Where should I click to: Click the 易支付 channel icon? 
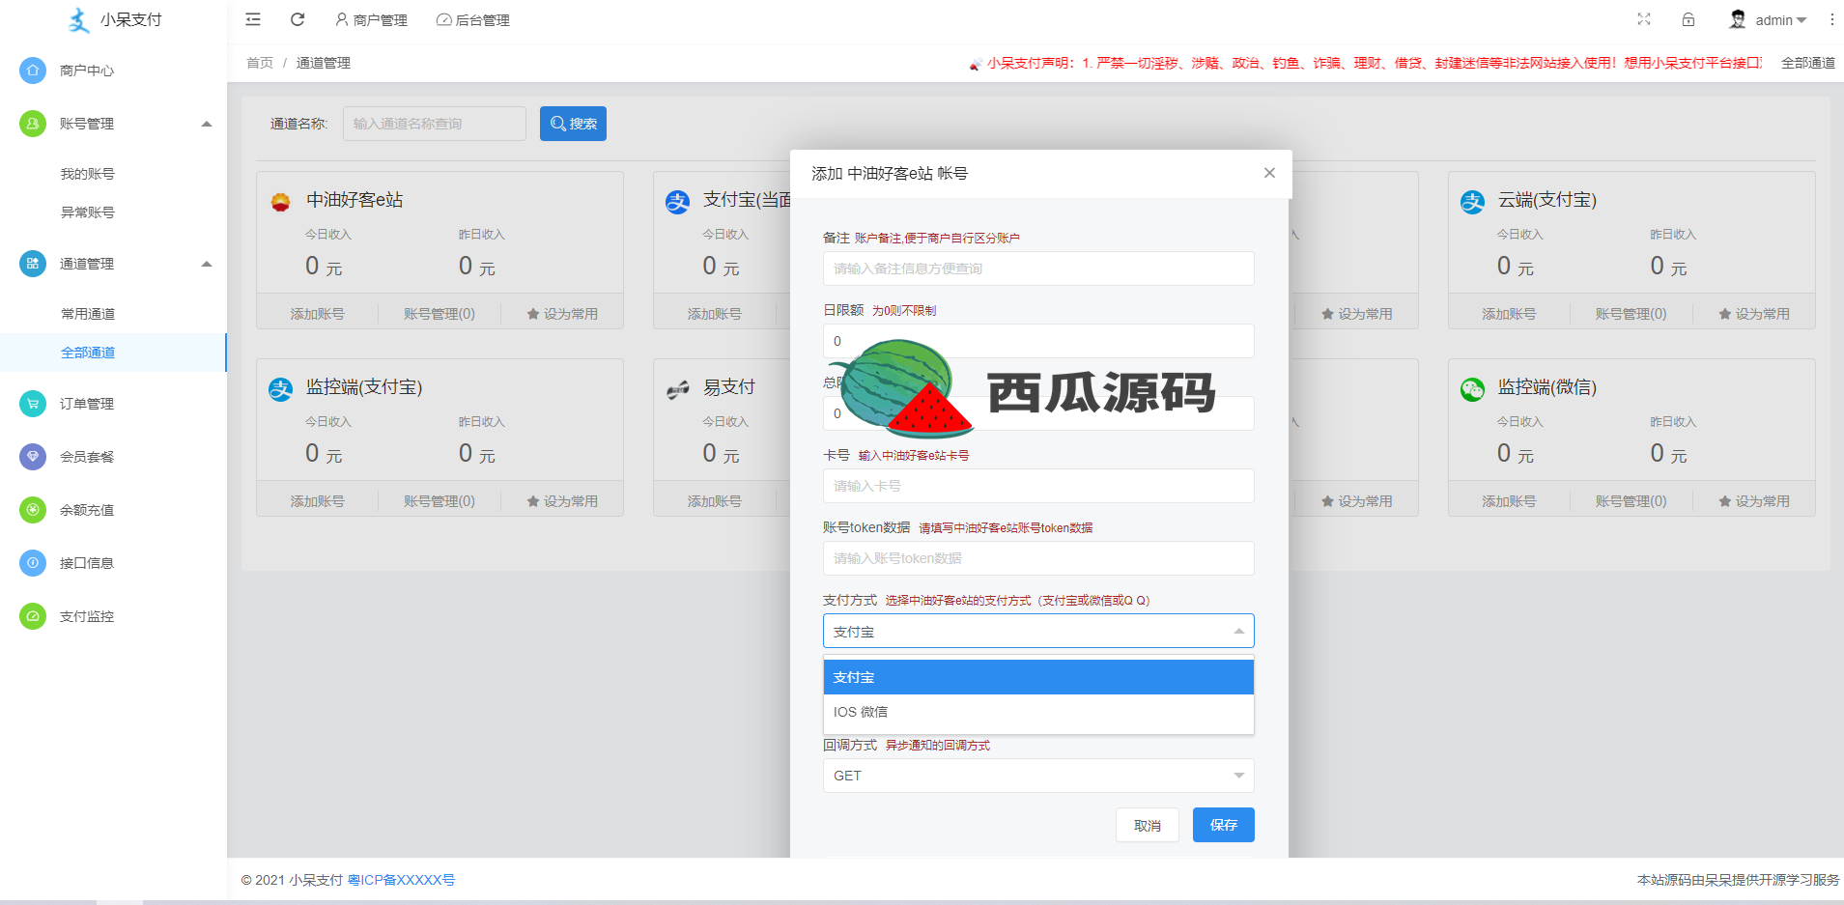(x=678, y=389)
